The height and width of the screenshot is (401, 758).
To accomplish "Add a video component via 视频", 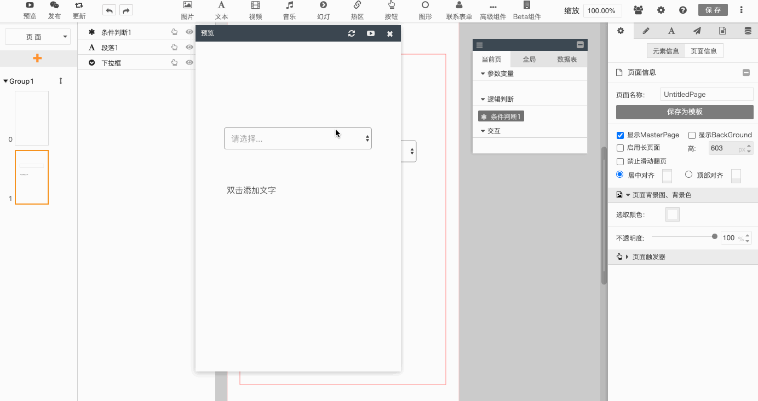I will click(x=255, y=10).
